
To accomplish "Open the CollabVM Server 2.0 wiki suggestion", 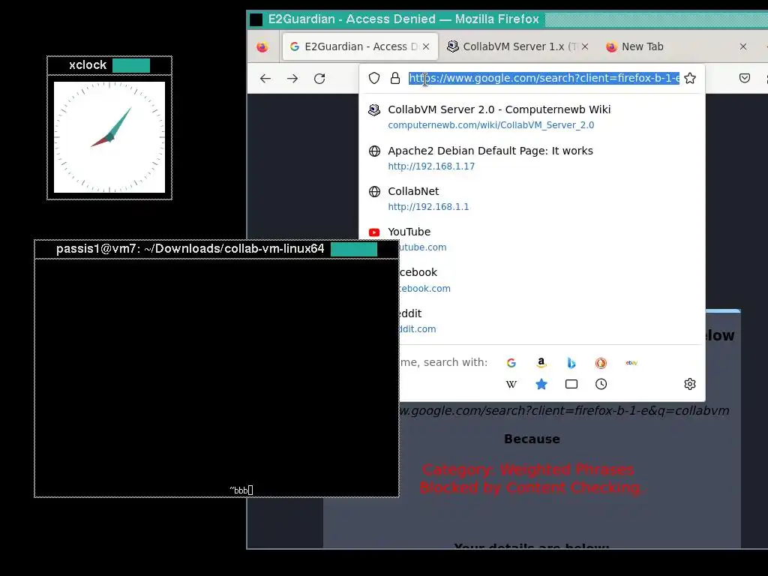I will [x=532, y=116].
